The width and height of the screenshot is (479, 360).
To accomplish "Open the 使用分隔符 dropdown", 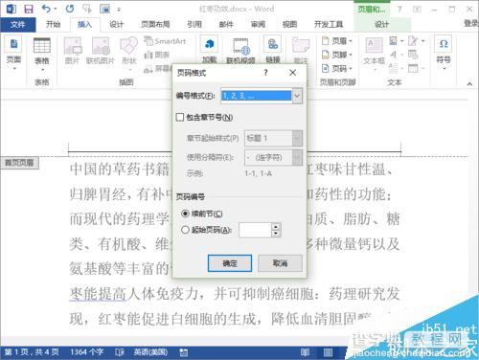I will [297, 157].
